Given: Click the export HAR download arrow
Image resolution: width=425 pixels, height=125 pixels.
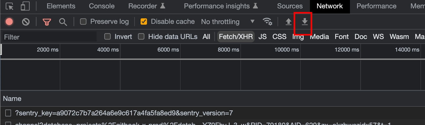Looking at the screenshot, I should click(305, 21).
